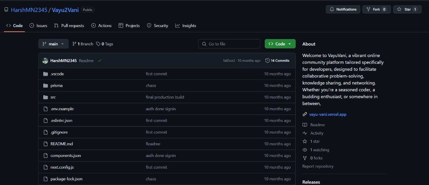Screen dimensions: 429x185
Task: Click the file icon for components.json
Action: (x=46, y=156)
